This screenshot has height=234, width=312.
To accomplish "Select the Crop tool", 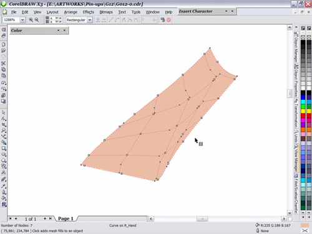I will (4, 125).
